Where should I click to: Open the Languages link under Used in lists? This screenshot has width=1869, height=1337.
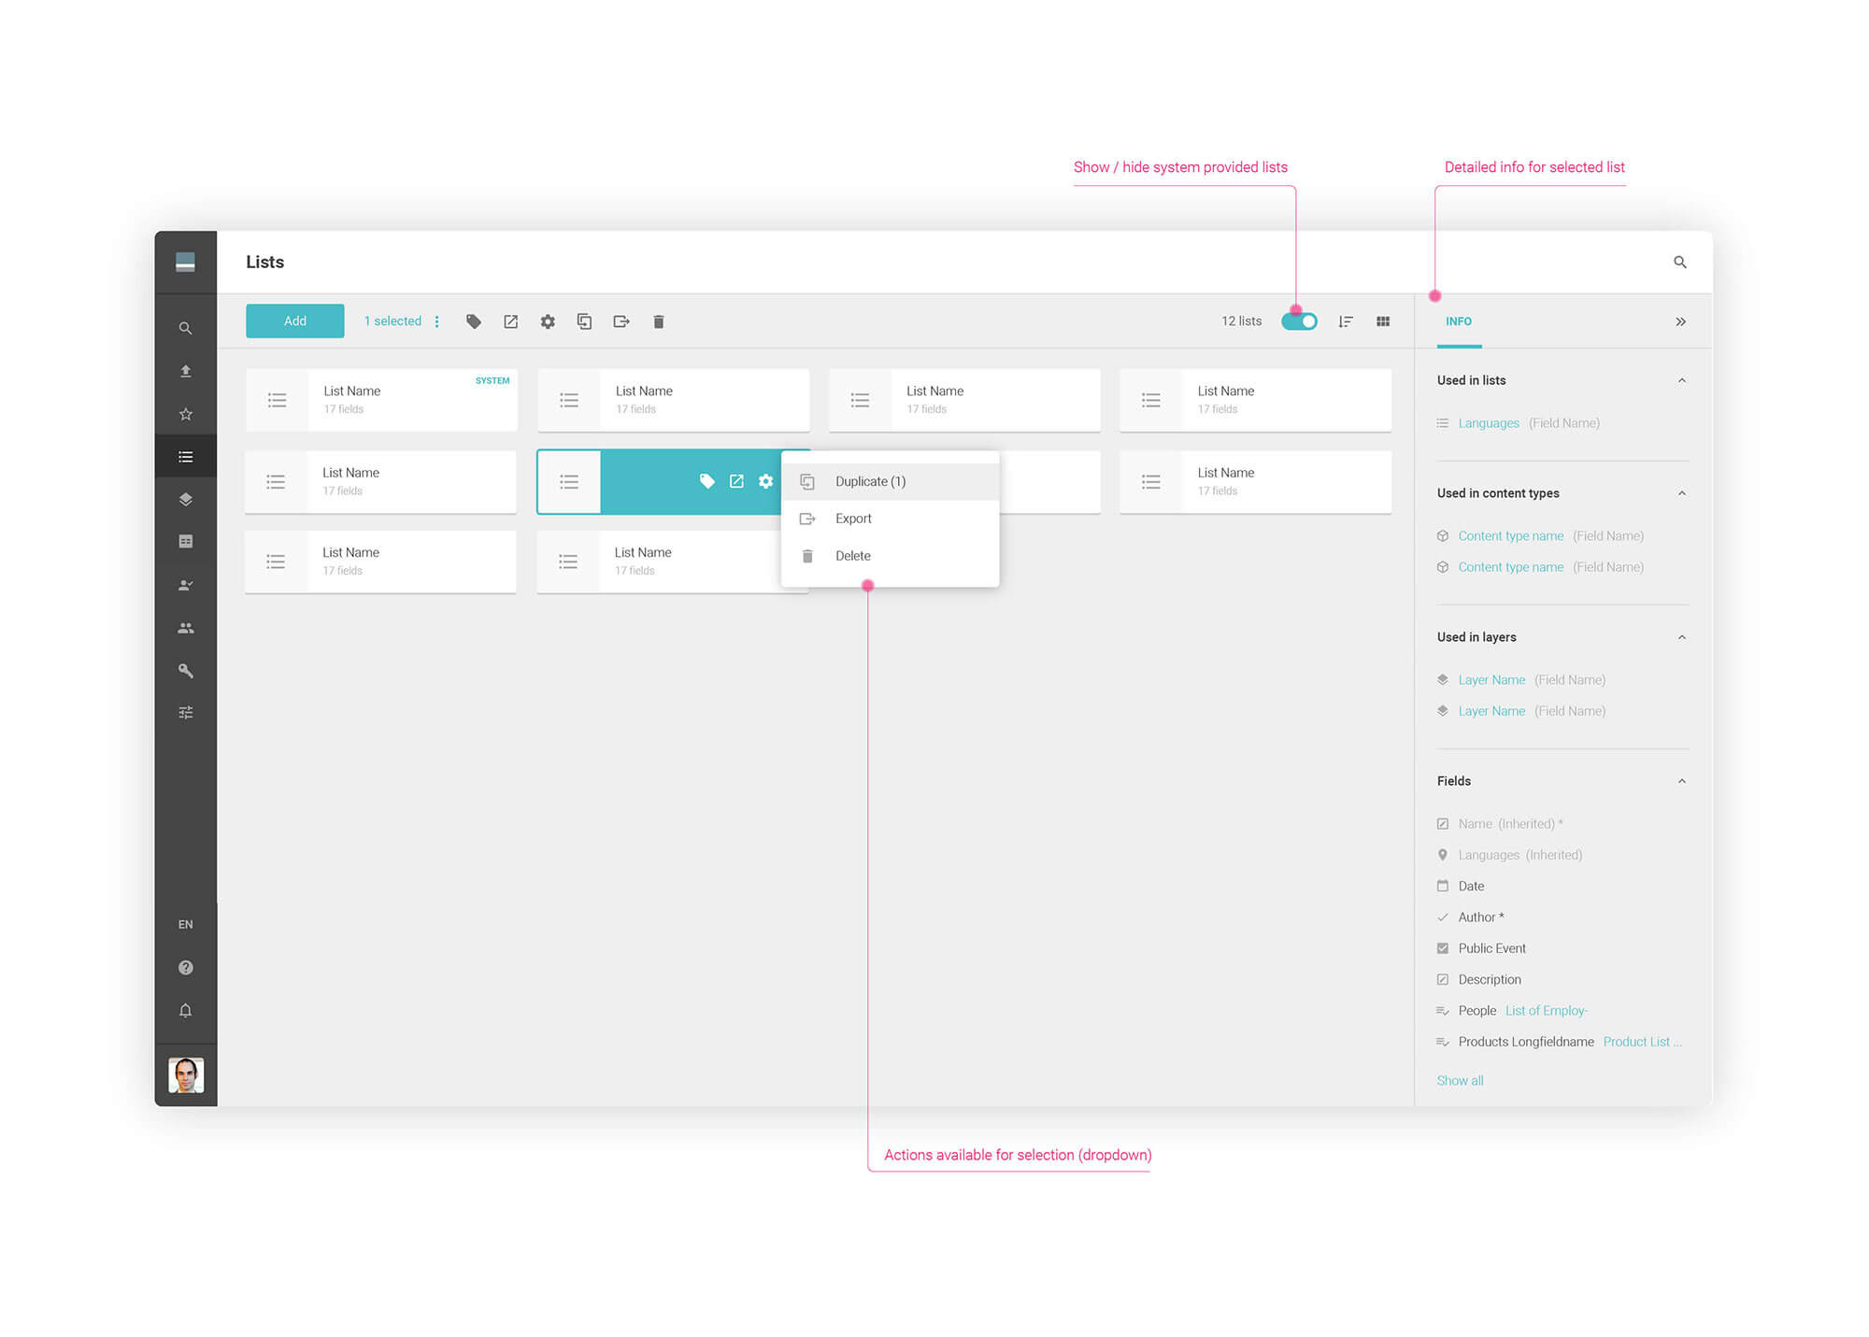click(1489, 423)
